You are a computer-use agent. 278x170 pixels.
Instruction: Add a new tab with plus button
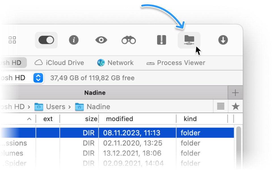pyautogui.click(x=235, y=93)
